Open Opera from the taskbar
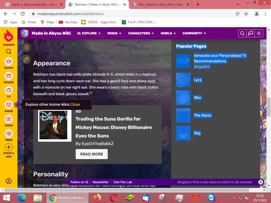Screen dimensions: 271x203 tap(114, 198)
